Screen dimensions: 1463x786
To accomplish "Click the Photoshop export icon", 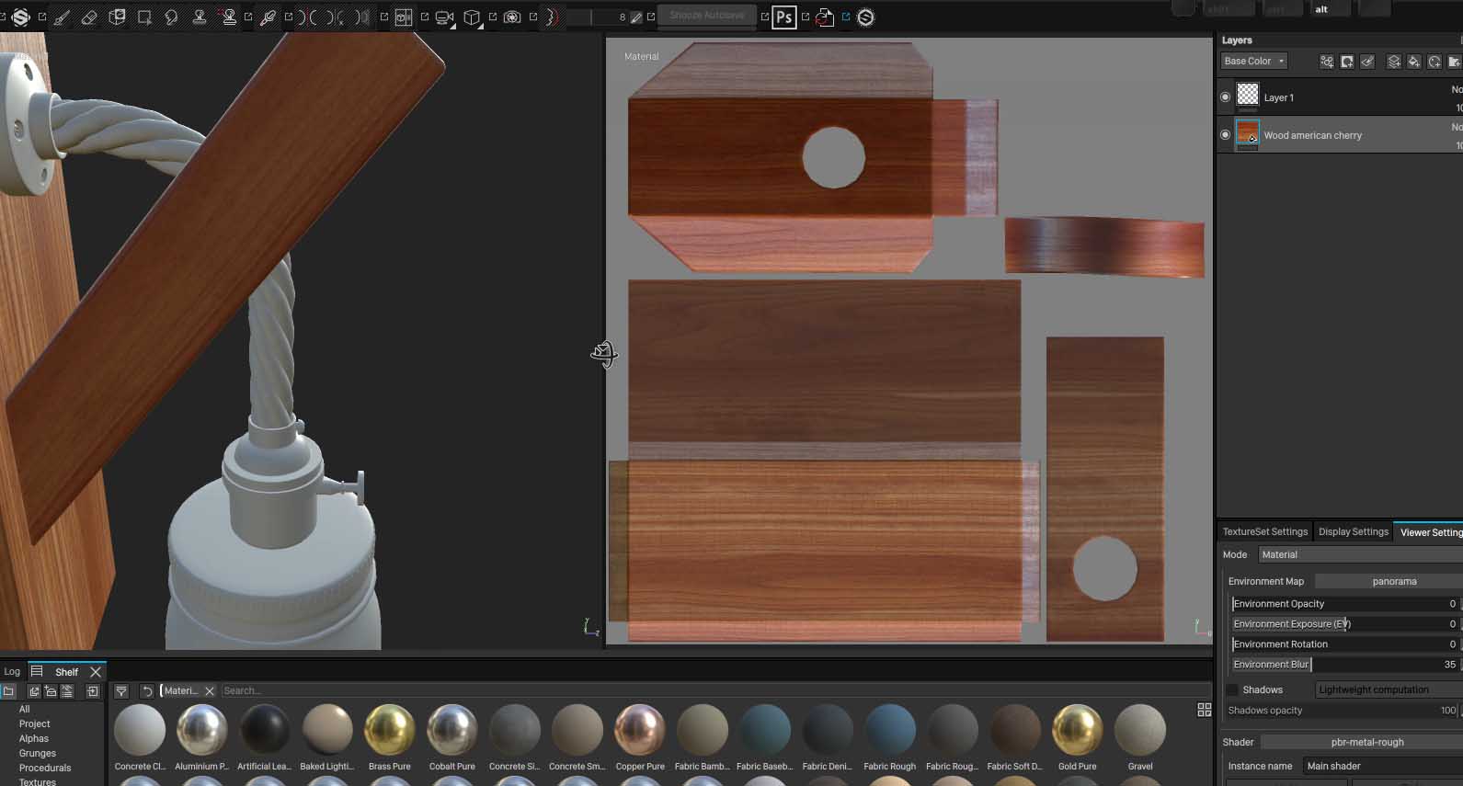I will (783, 17).
